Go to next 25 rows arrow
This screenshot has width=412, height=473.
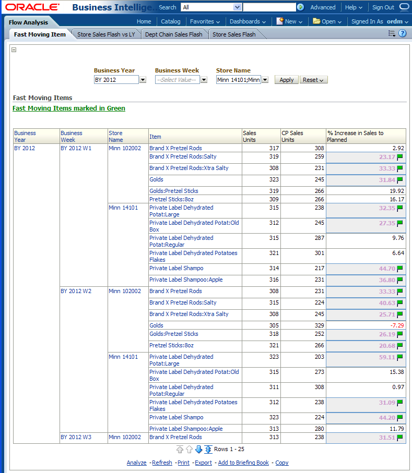click(198, 450)
